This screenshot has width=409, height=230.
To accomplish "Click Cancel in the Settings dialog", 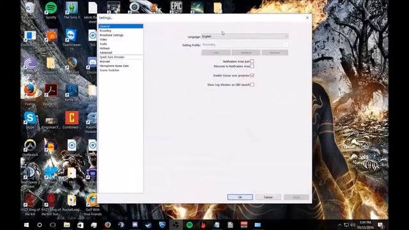I will [268, 197].
